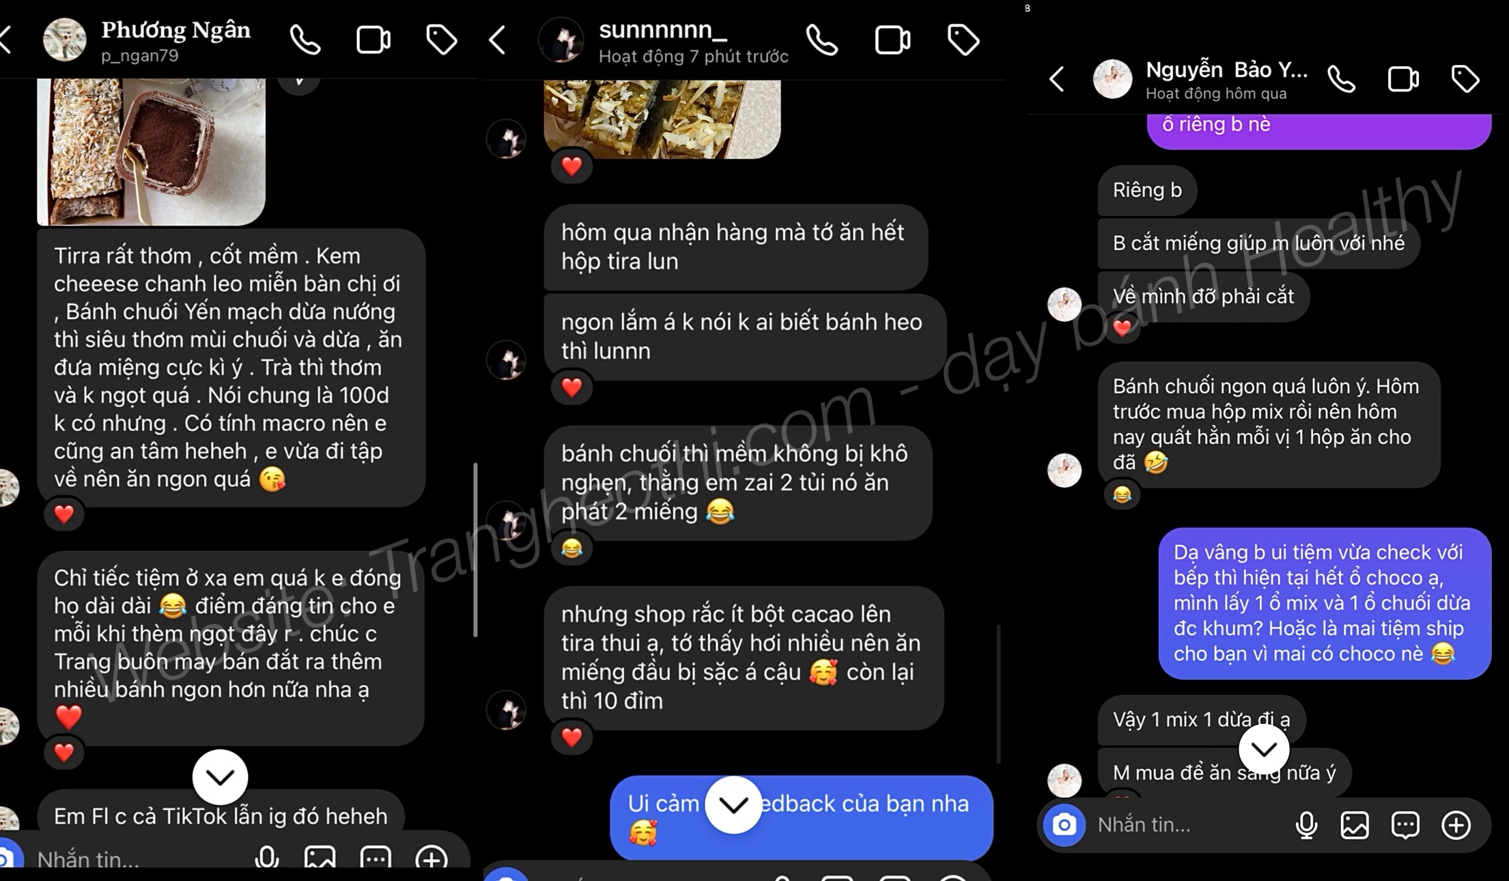1509x881 pixels.
Task: Jump to latest message in Phương Ngân chat
Action: point(220,777)
